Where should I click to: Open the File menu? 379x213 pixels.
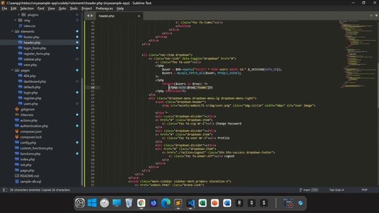click(x=4, y=8)
